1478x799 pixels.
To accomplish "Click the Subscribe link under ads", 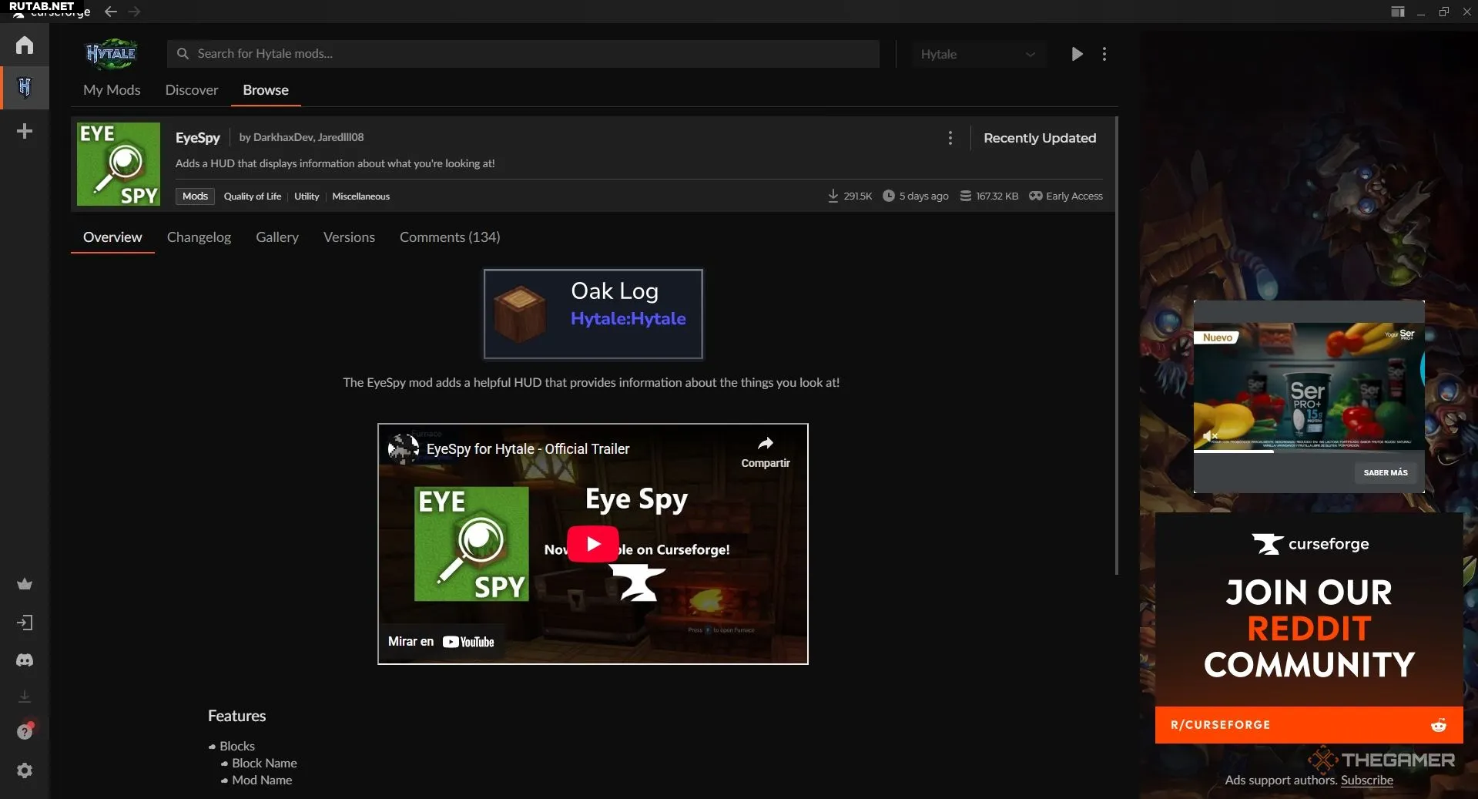I will (1366, 780).
